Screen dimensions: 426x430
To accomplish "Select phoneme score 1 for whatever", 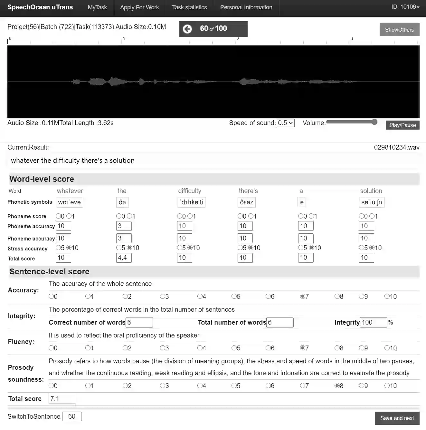I will [69, 216].
